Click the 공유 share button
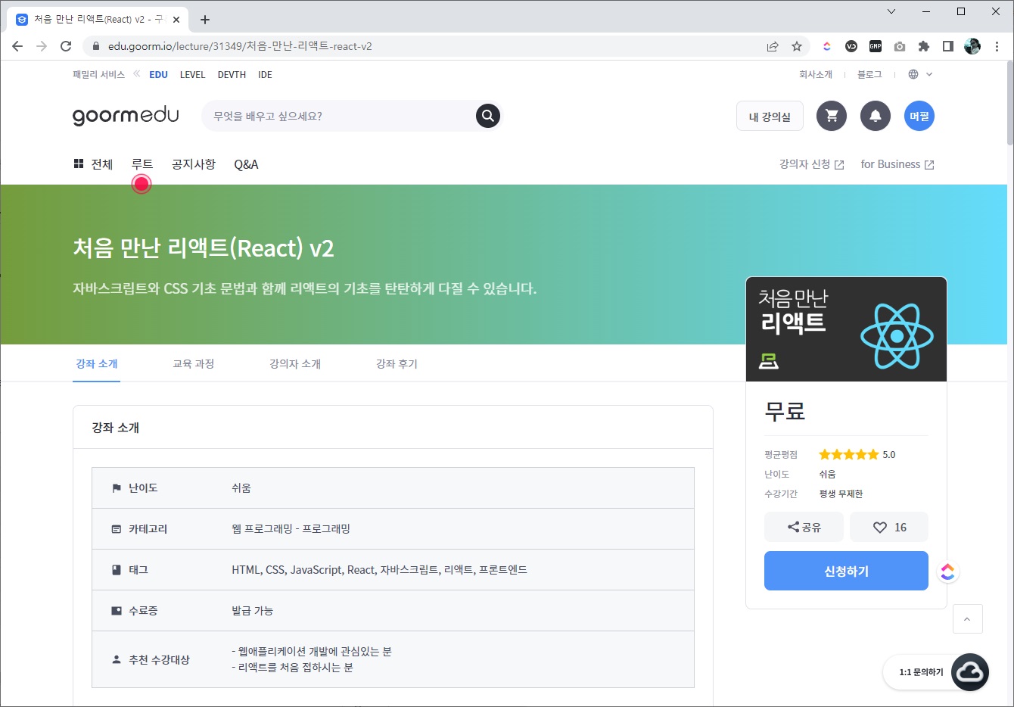The height and width of the screenshot is (707, 1014). coord(804,527)
